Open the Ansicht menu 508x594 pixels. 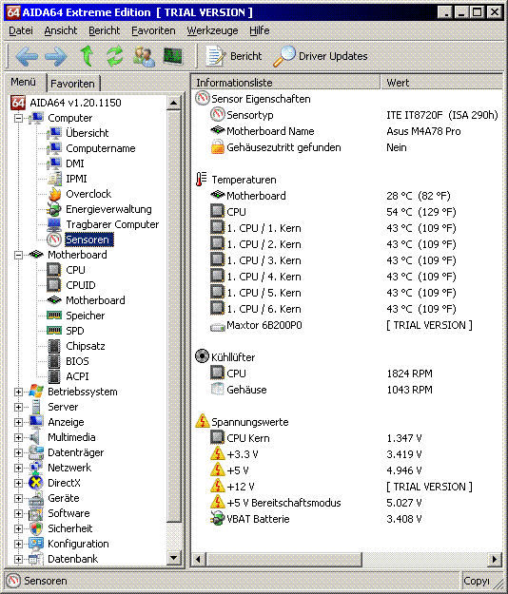(x=61, y=30)
